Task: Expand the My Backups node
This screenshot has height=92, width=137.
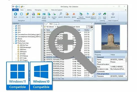Action: [14, 41]
